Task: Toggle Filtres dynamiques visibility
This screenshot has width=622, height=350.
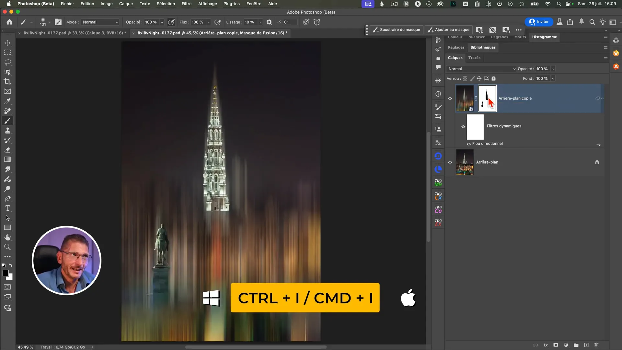Action: pos(463,127)
